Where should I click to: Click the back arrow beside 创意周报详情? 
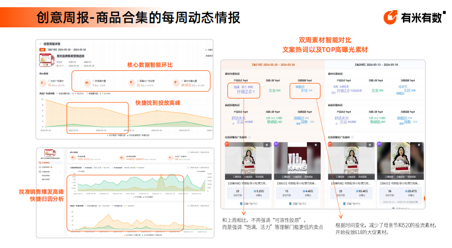click(41, 44)
